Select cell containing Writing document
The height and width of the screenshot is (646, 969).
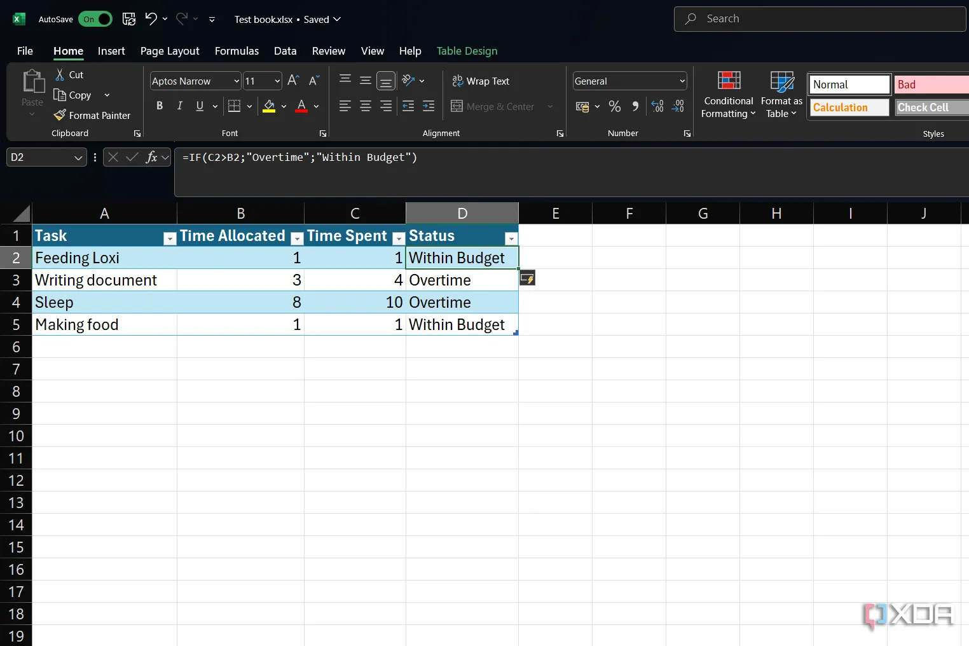104,280
